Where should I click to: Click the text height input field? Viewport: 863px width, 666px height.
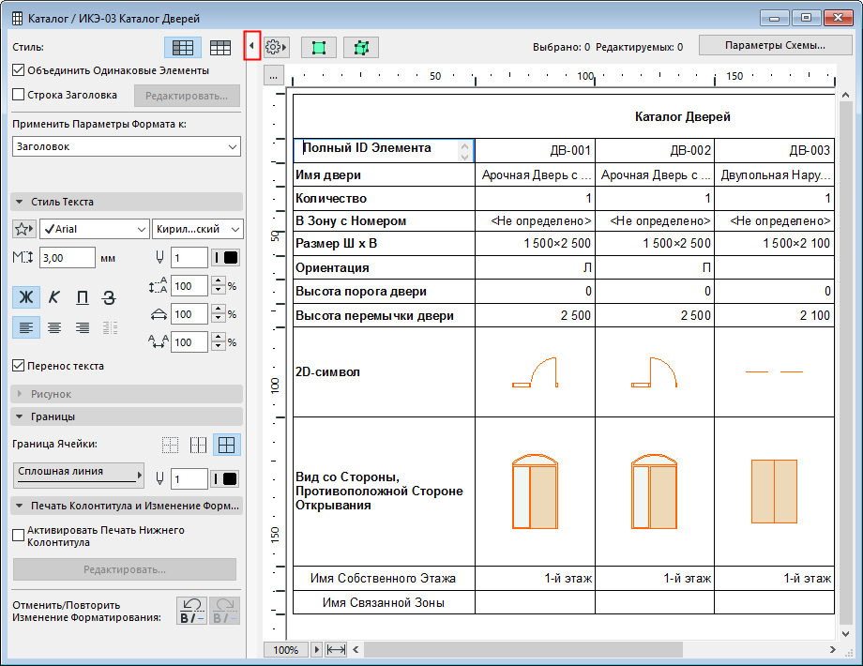click(67, 258)
